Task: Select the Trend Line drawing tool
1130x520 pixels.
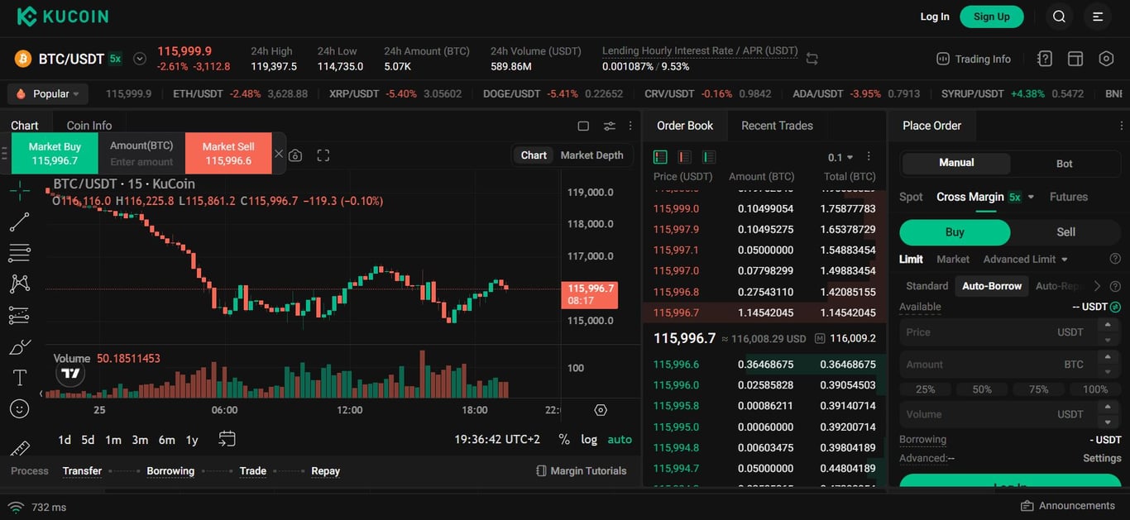Action: tap(18, 222)
